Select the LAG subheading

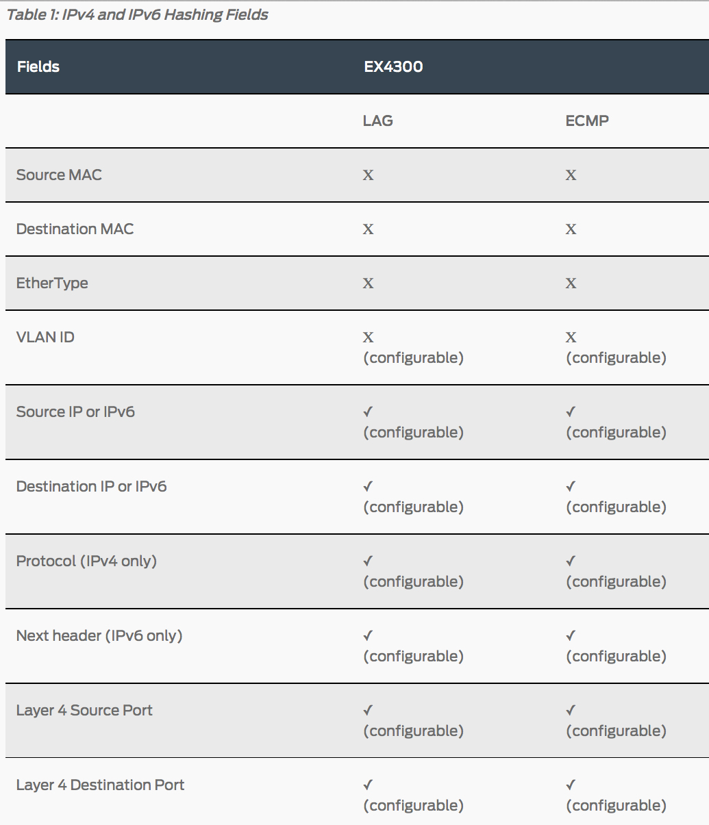pyautogui.click(x=378, y=120)
